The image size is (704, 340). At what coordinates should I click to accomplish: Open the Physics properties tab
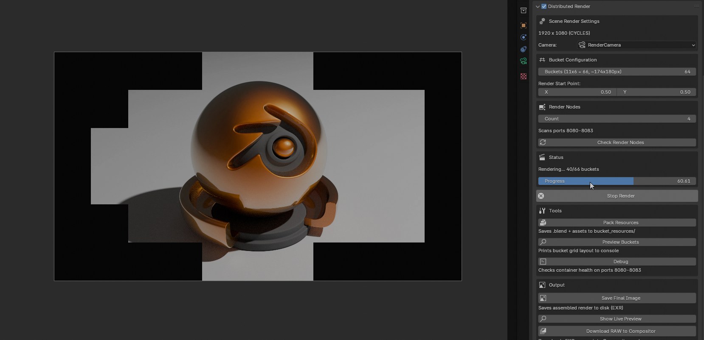[x=524, y=37]
